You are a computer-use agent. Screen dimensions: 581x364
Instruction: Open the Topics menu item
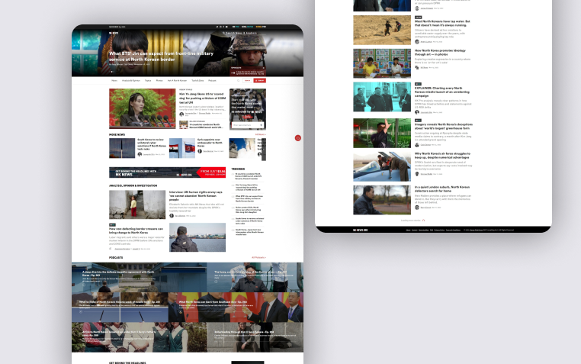[148, 80]
